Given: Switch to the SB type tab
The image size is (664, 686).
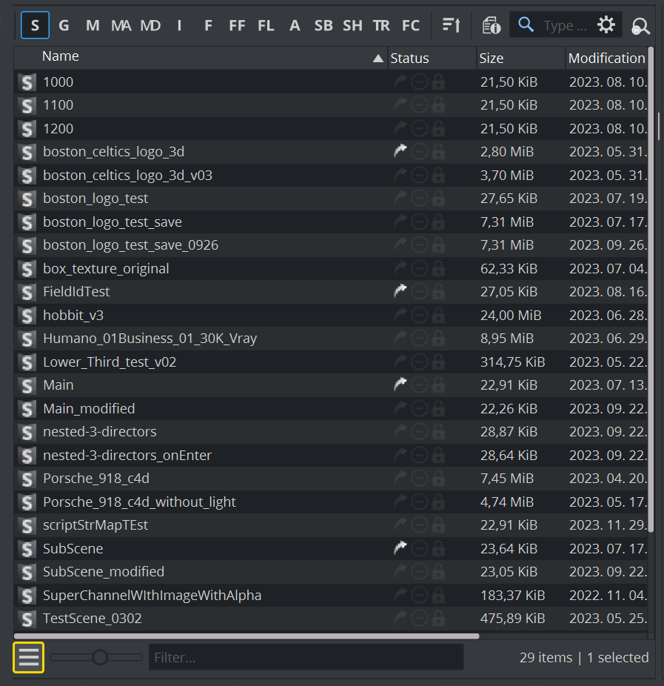Looking at the screenshot, I should click(x=323, y=25).
